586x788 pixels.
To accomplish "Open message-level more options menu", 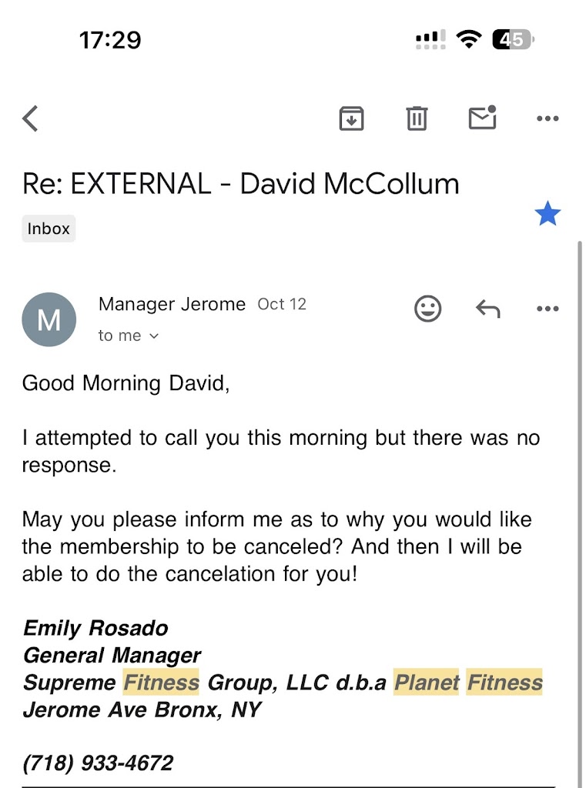I will tap(547, 309).
